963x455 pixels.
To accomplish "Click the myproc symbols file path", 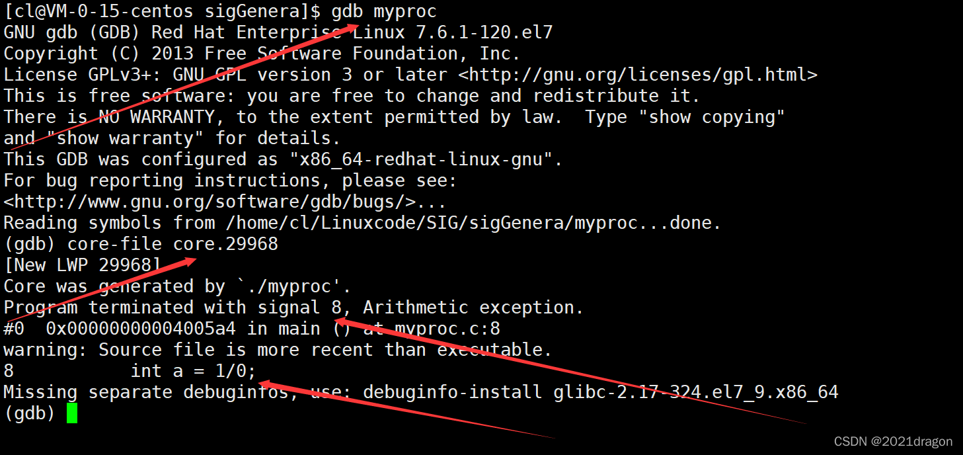I will (443, 223).
